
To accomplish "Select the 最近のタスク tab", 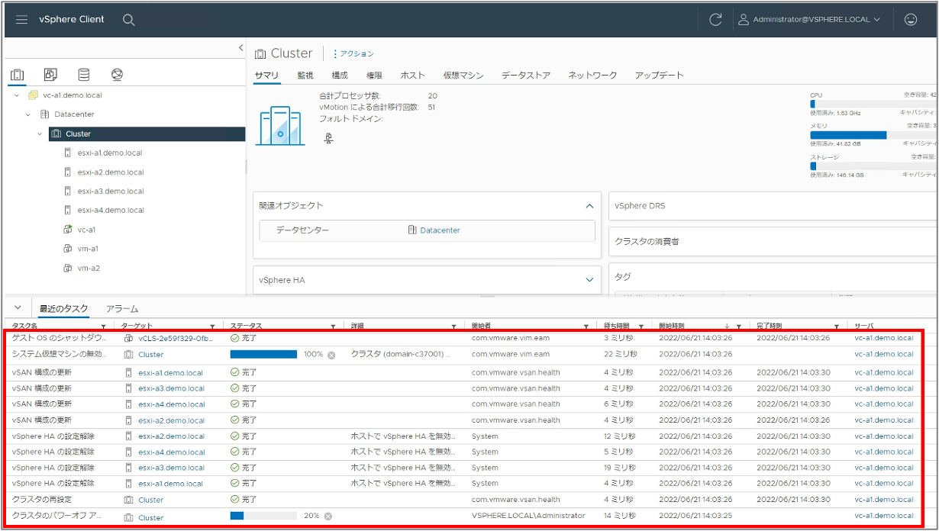I will 64,309.
